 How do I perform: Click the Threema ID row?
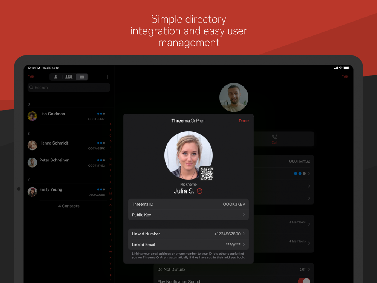coord(188,204)
